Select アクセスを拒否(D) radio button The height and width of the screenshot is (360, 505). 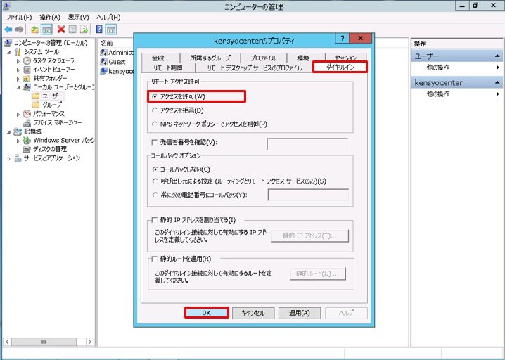coord(155,110)
